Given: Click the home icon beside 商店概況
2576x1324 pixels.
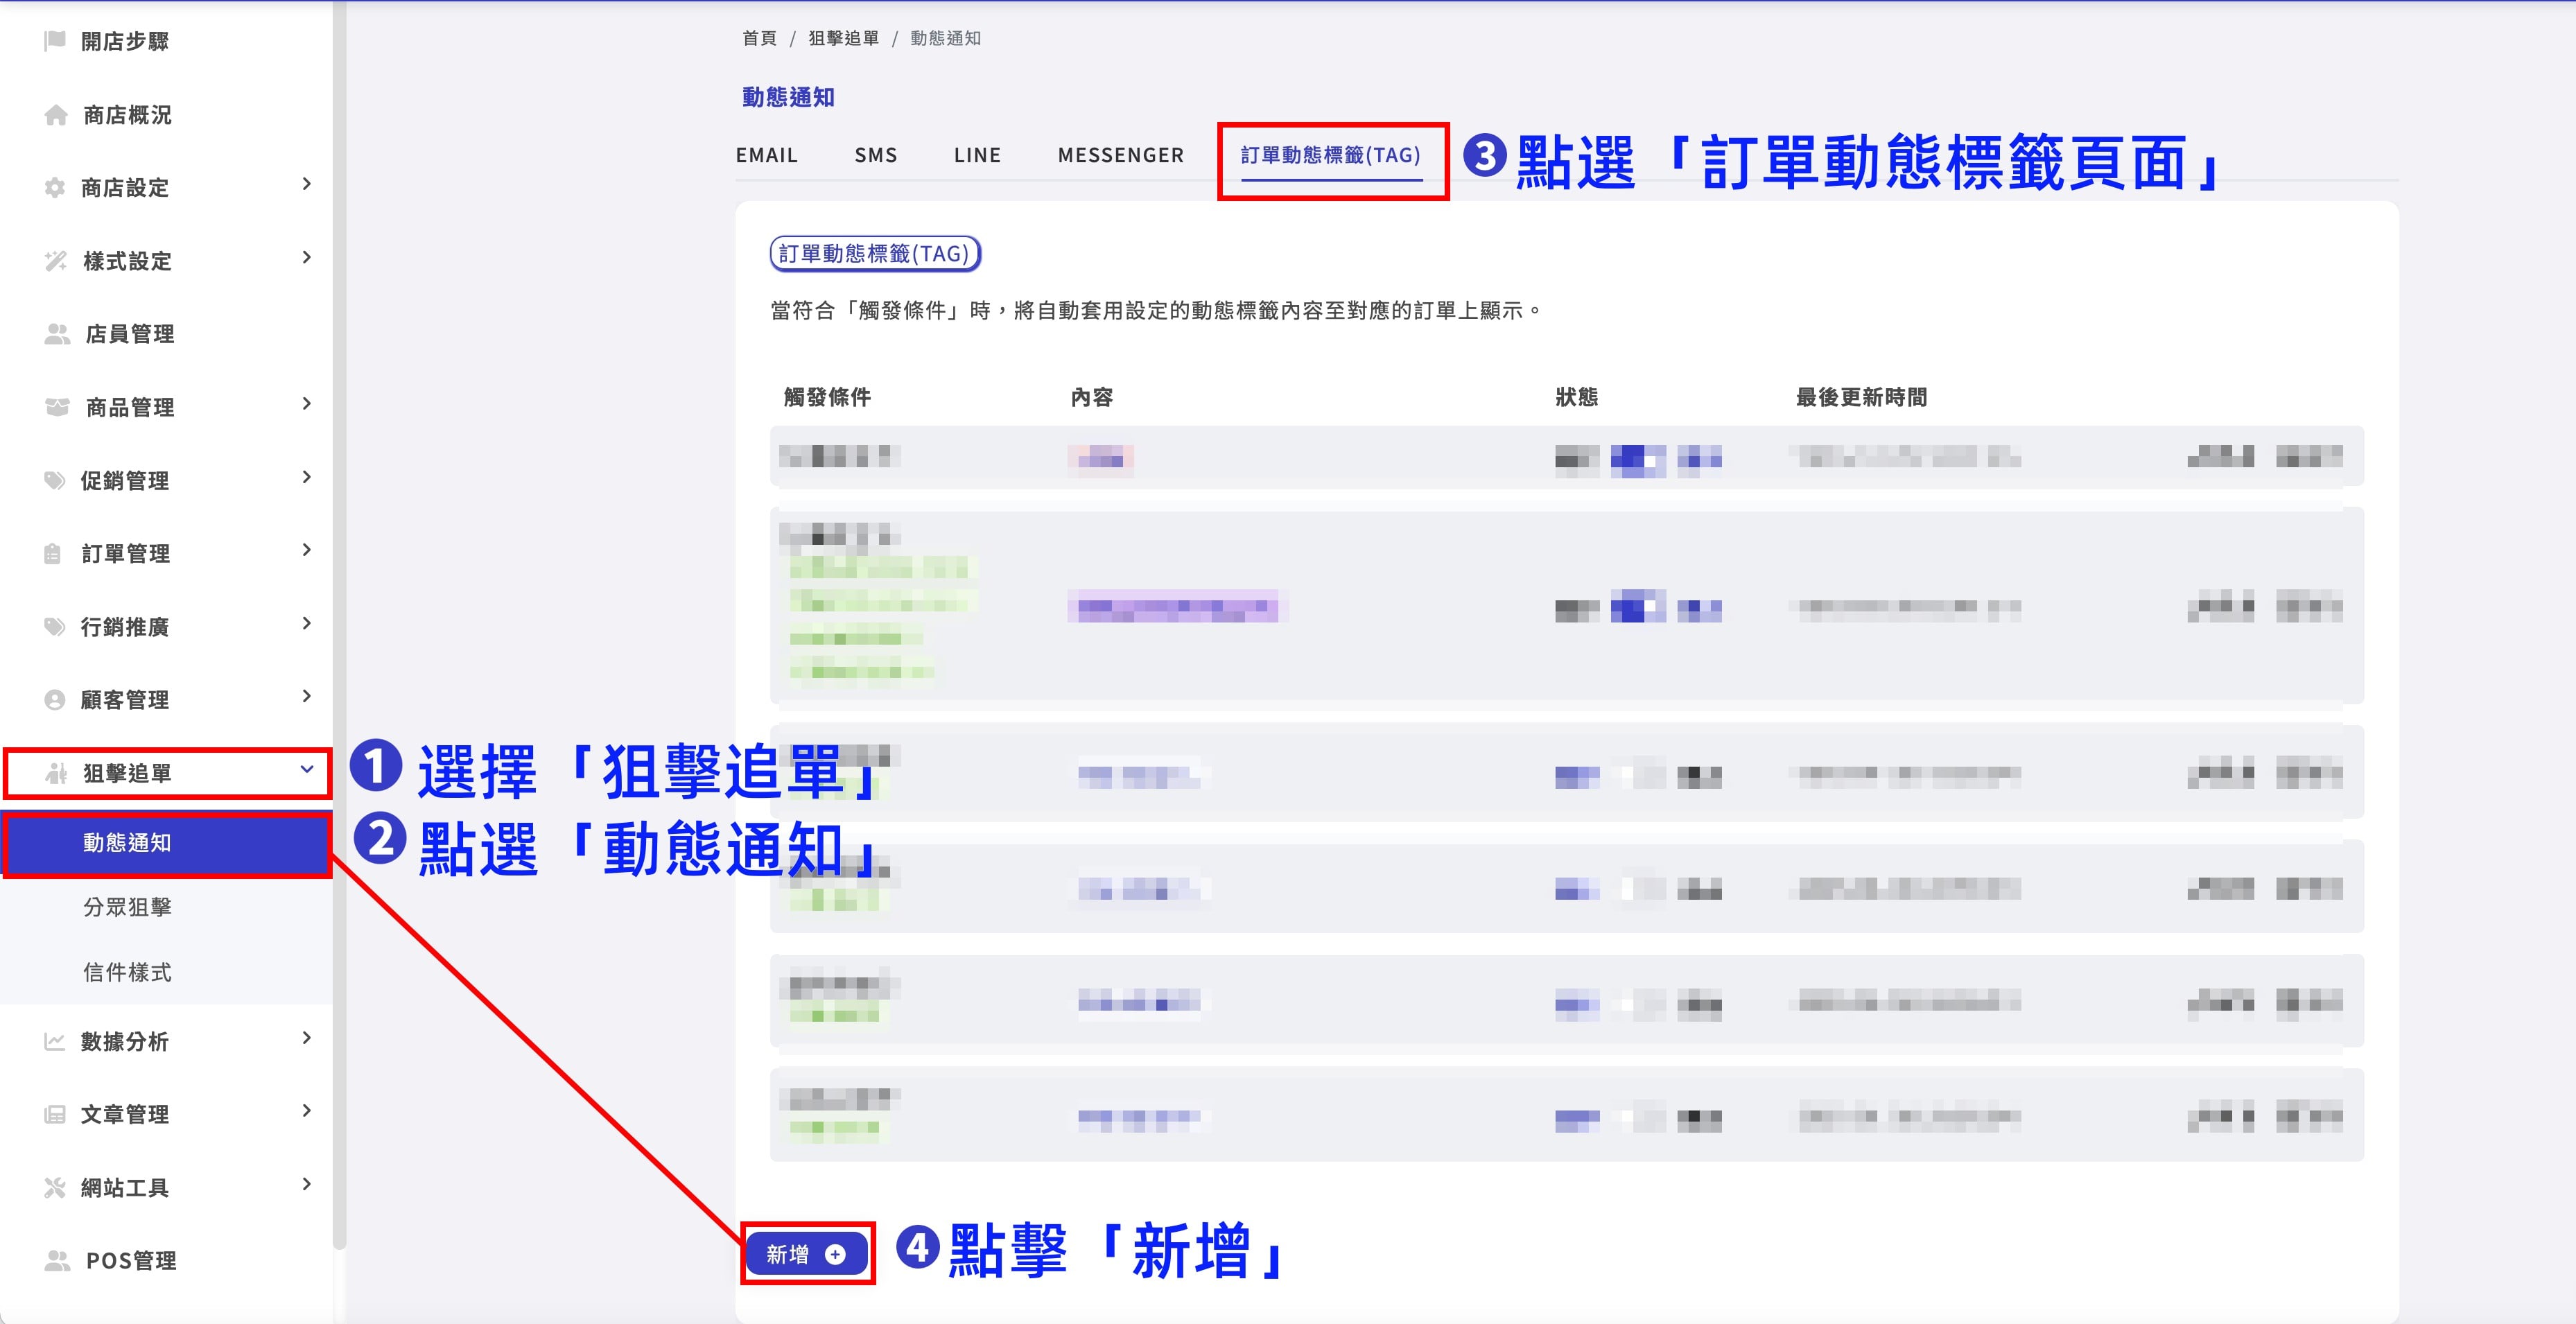Looking at the screenshot, I should coord(56,115).
